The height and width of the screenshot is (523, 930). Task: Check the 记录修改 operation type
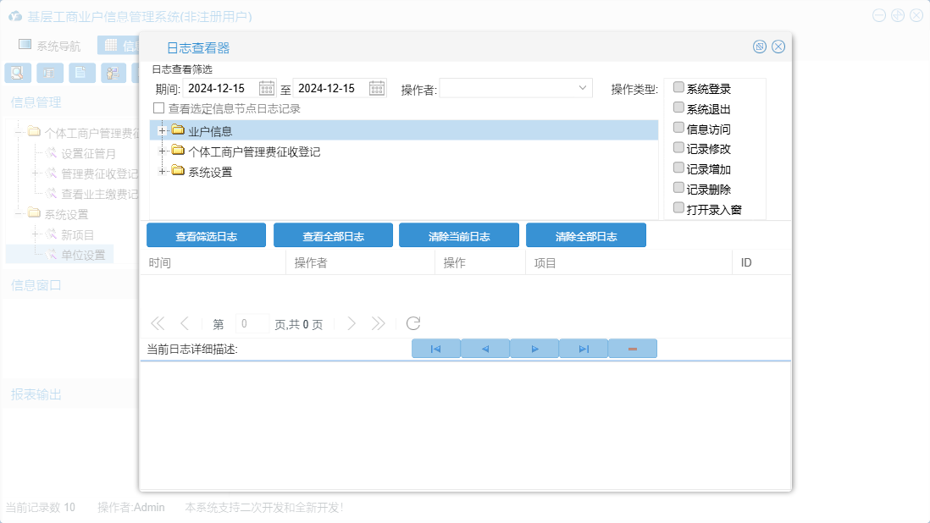678,147
